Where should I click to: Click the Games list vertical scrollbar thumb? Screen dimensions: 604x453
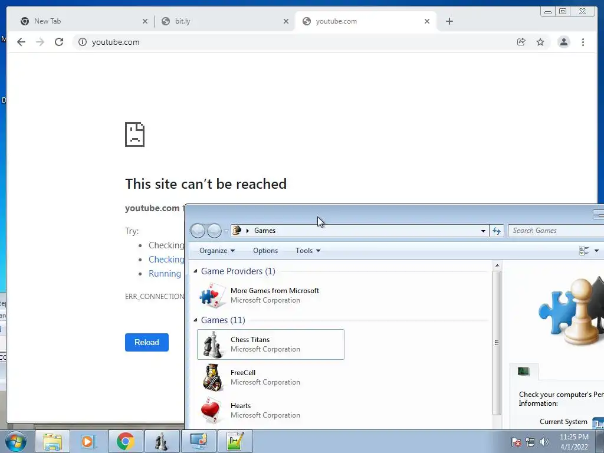[497, 343]
